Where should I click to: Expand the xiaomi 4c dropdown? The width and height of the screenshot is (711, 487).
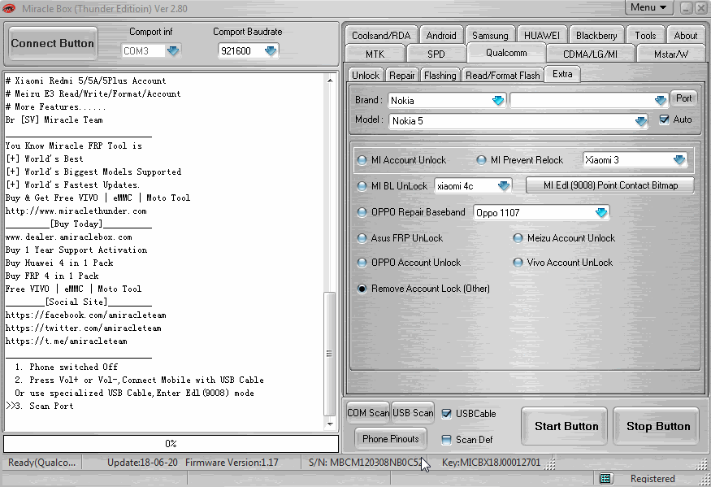(x=504, y=186)
